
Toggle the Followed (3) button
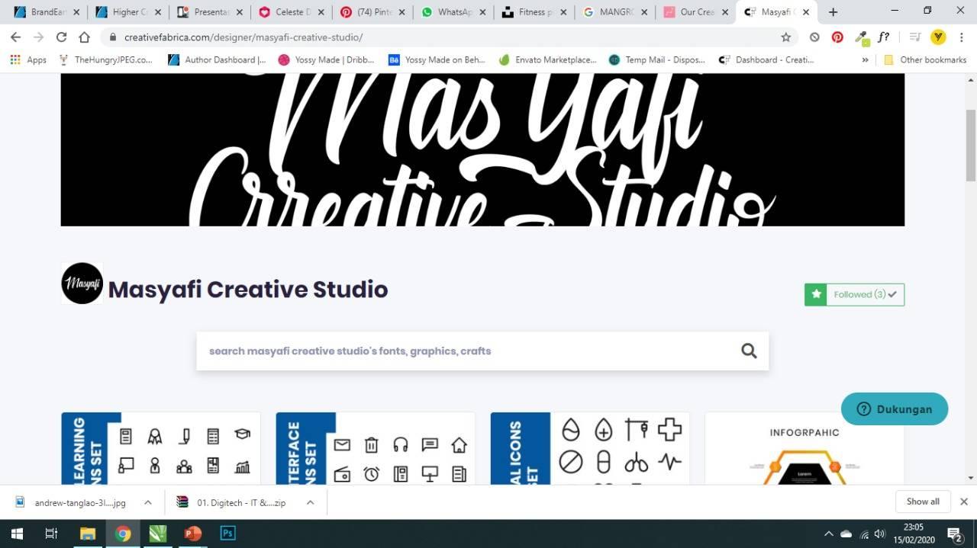[x=854, y=294]
